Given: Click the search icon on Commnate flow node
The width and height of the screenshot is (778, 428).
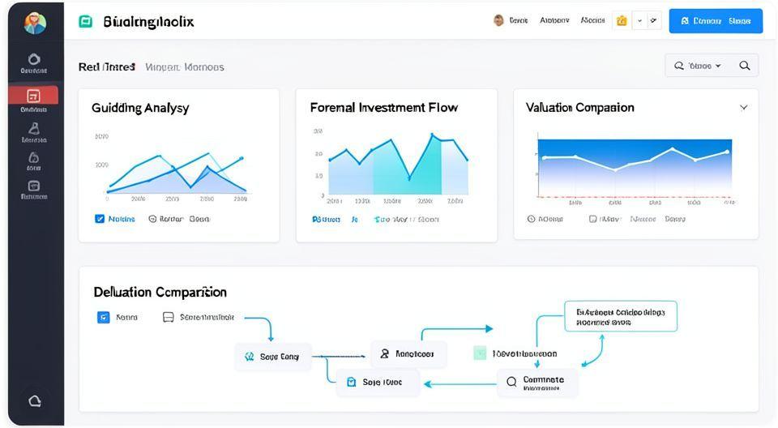Looking at the screenshot, I should (511, 380).
